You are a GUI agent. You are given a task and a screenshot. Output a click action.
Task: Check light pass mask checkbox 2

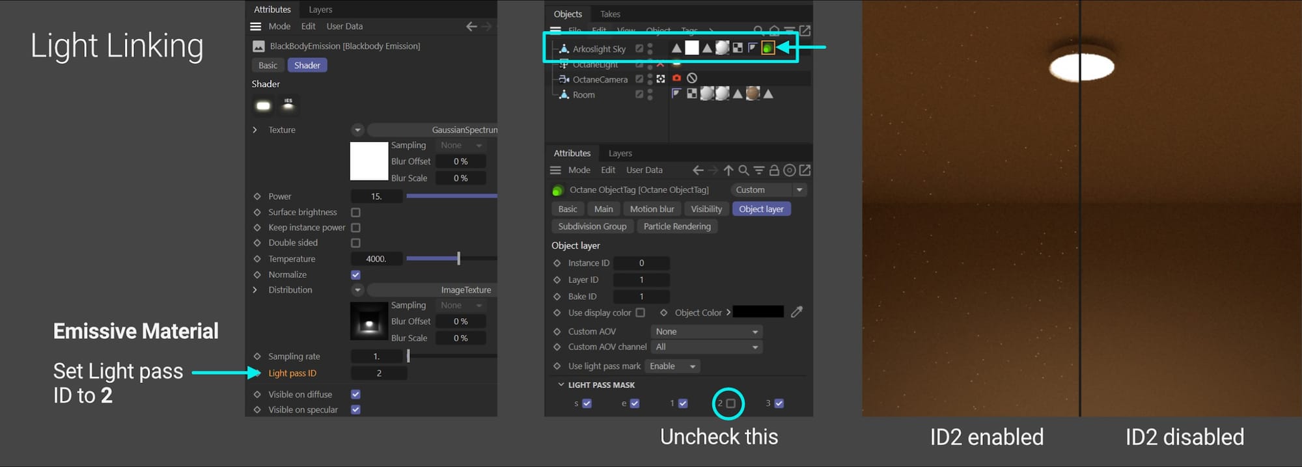click(x=731, y=404)
